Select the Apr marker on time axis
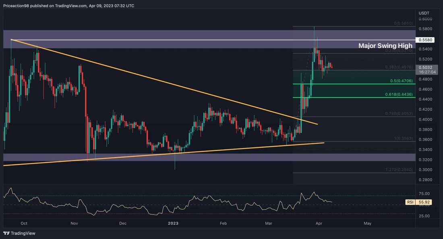This screenshot has width=443, height=239. coord(319,223)
